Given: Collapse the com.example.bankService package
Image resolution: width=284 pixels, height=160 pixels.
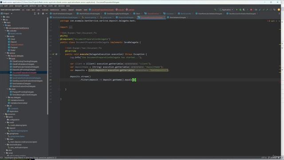Looking at the screenshot, I should [4, 28].
